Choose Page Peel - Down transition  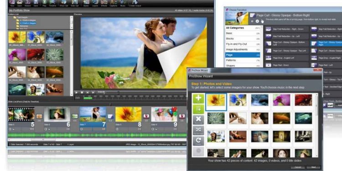point(287,65)
